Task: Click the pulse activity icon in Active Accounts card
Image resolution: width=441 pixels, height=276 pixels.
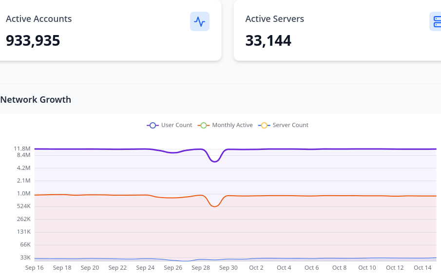Action: [199, 21]
